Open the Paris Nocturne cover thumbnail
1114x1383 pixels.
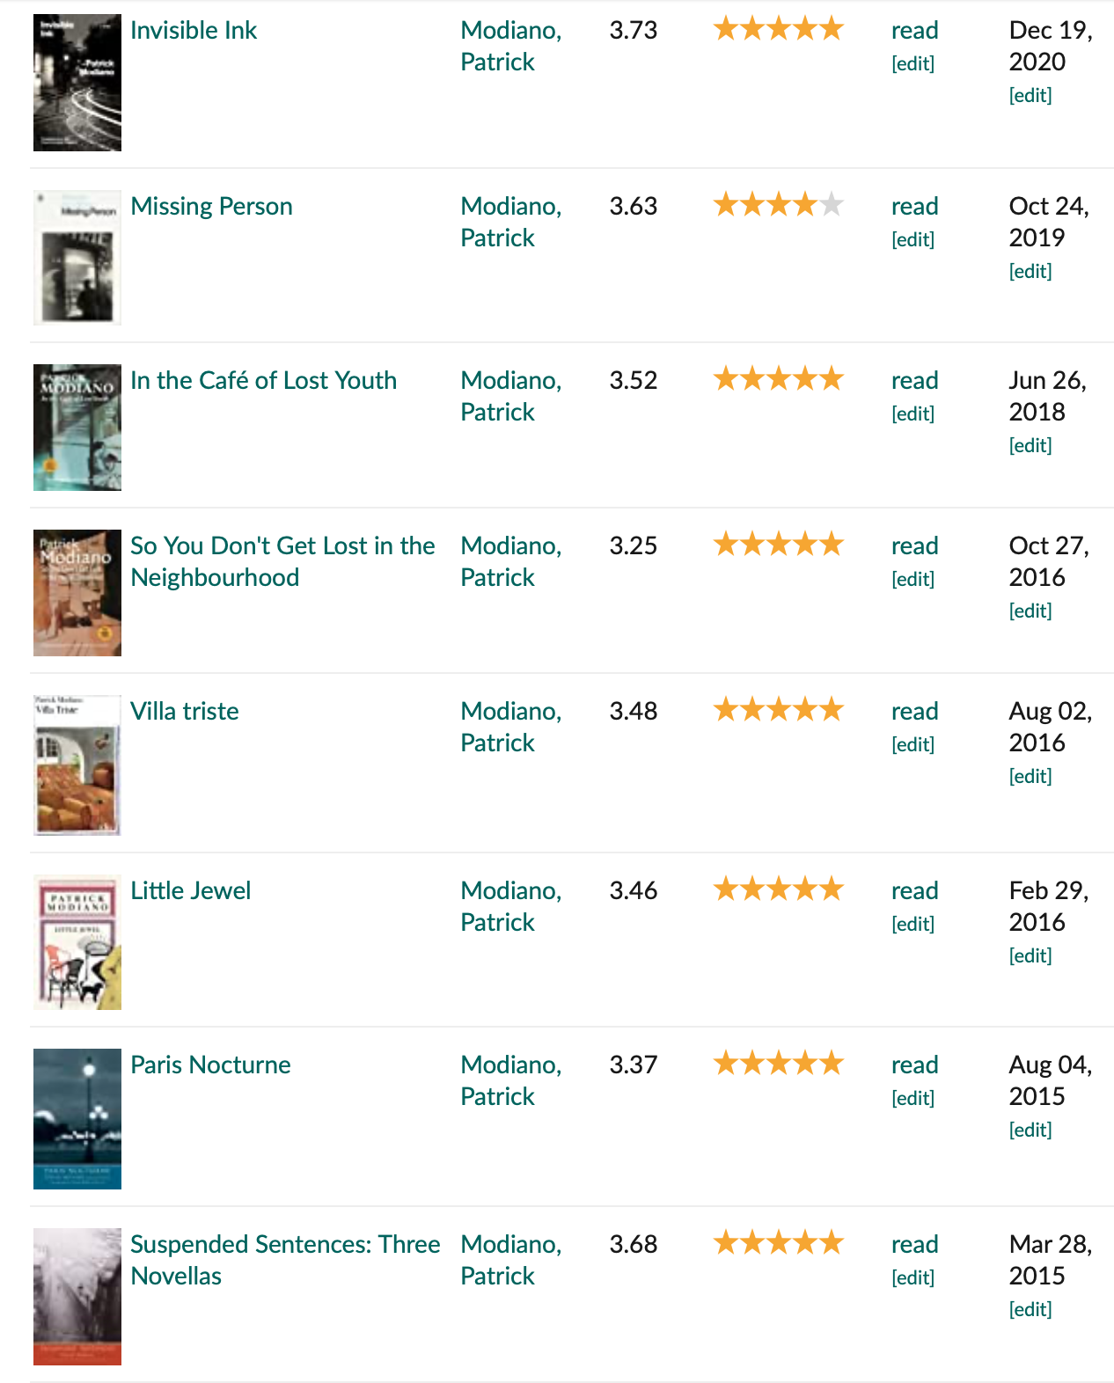pos(77,1118)
